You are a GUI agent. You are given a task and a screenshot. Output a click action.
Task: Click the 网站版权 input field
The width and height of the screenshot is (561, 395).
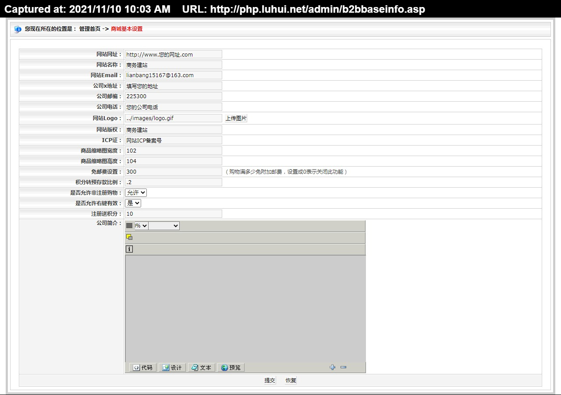tap(174, 130)
